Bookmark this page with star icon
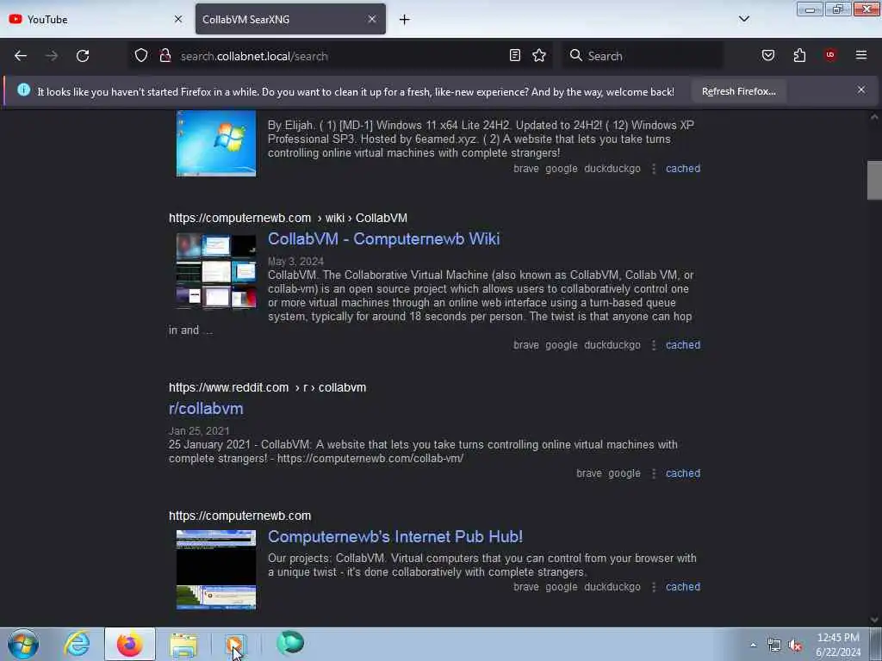 pyautogui.click(x=539, y=56)
